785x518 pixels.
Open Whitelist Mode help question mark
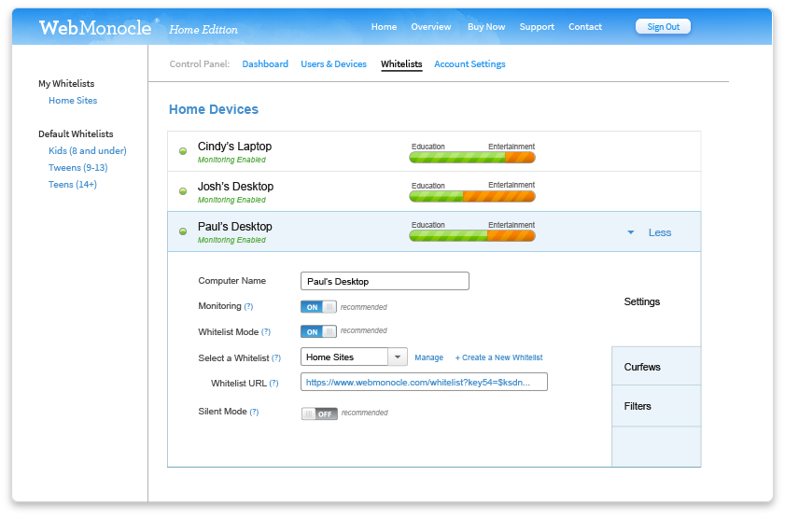pyautogui.click(x=266, y=332)
